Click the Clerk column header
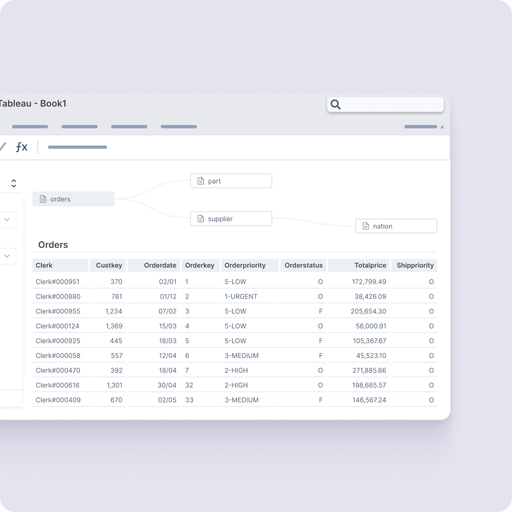512x512 pixels. [42, 265]
